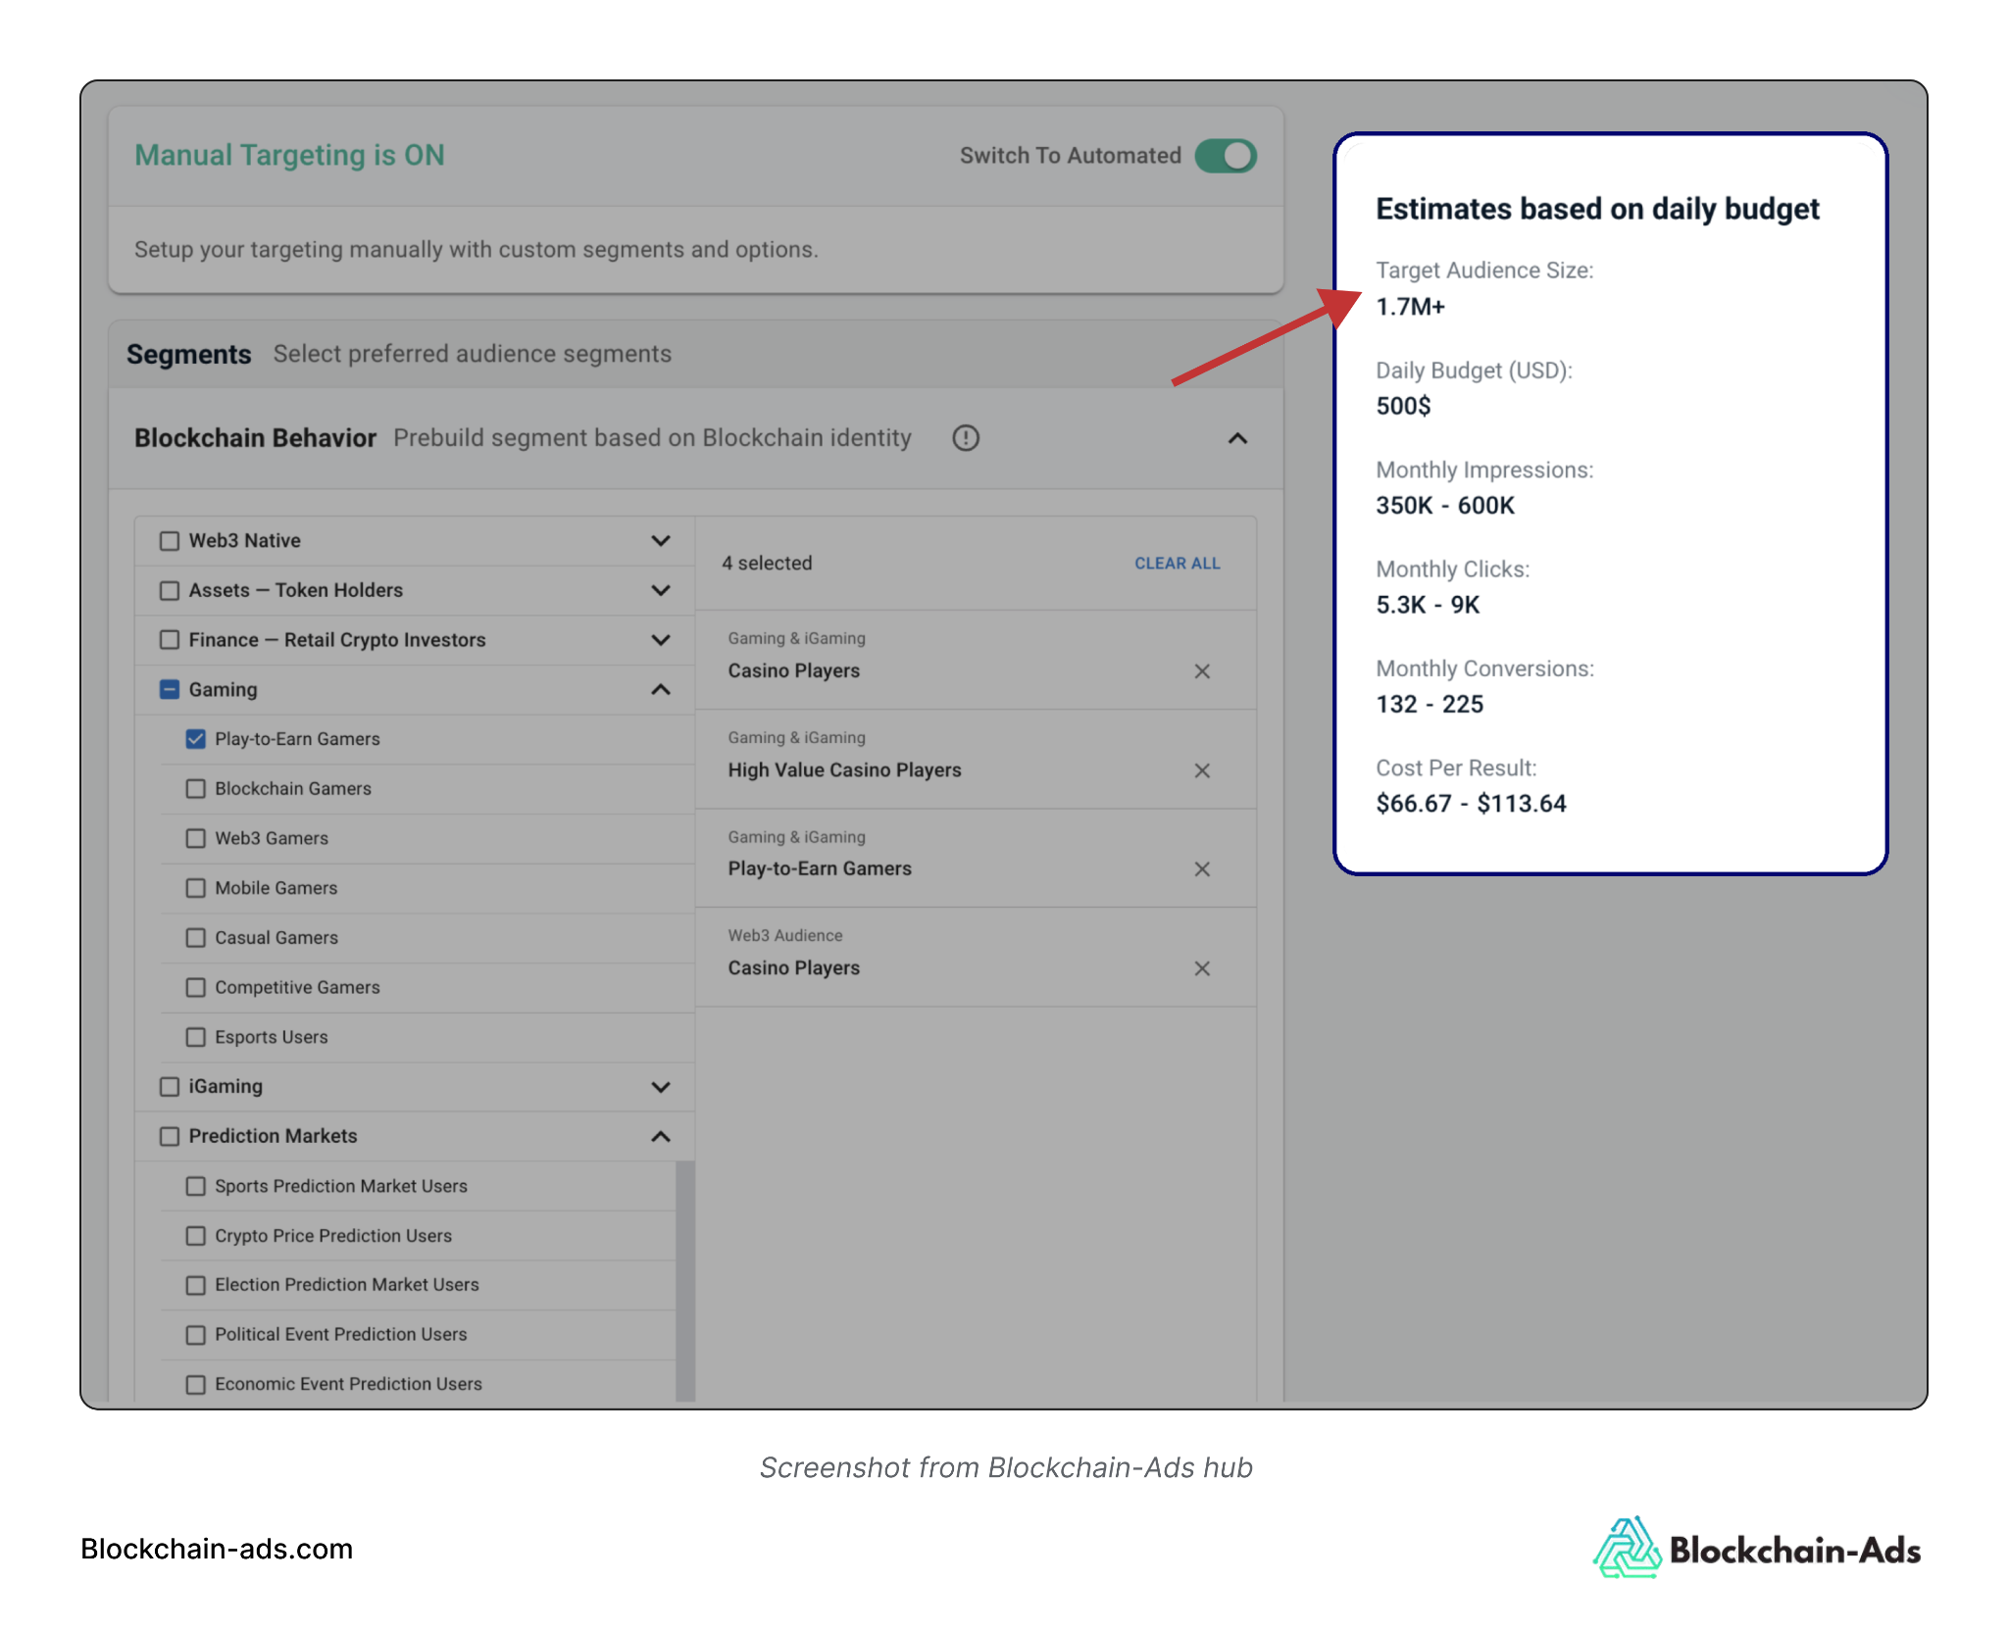Image resolution: width=2008 pixels, height=1630 pixels.
Task: Expand the iGaming category
Action: [x=661, y=1087]
